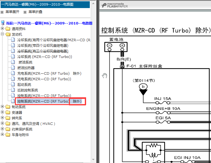
Task: Expand the 制动系统 folder node
Action: (2, 107)
